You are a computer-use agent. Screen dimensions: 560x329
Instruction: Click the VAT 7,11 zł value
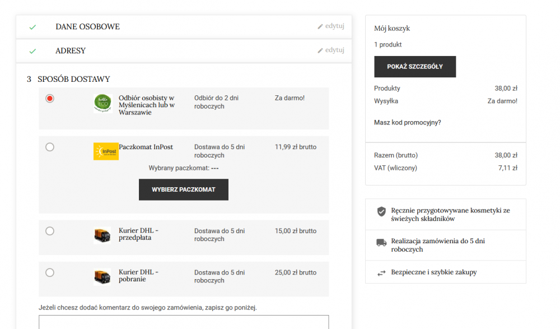[507, 168]
